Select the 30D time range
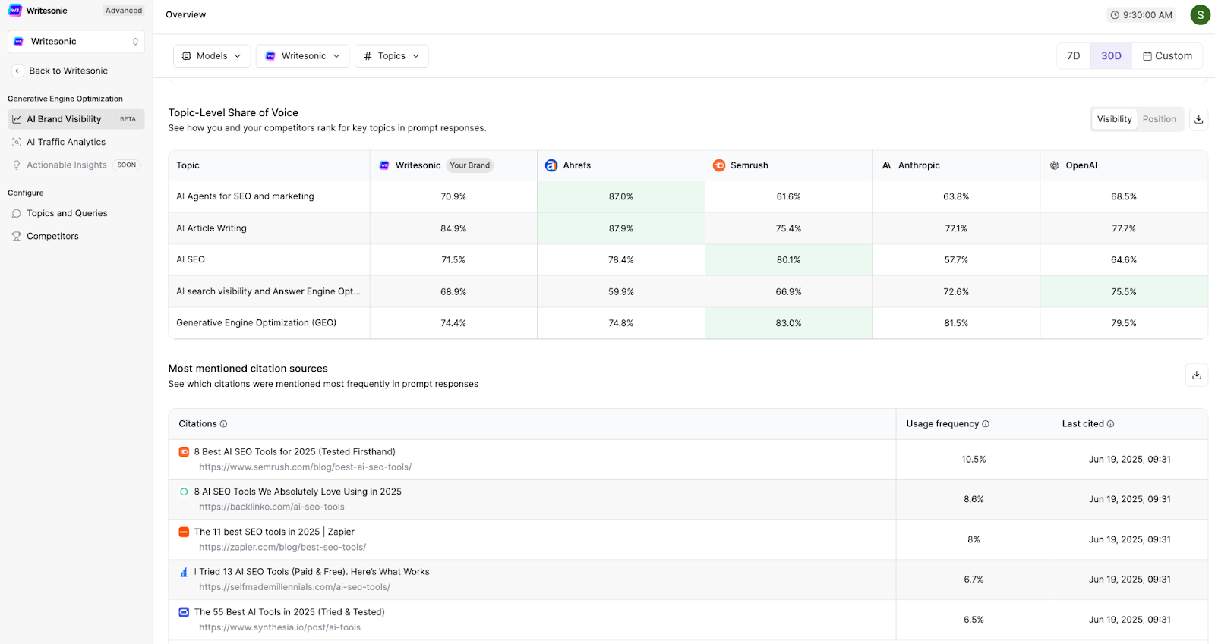This screenshot has width=1215, height=644. 1111,56
